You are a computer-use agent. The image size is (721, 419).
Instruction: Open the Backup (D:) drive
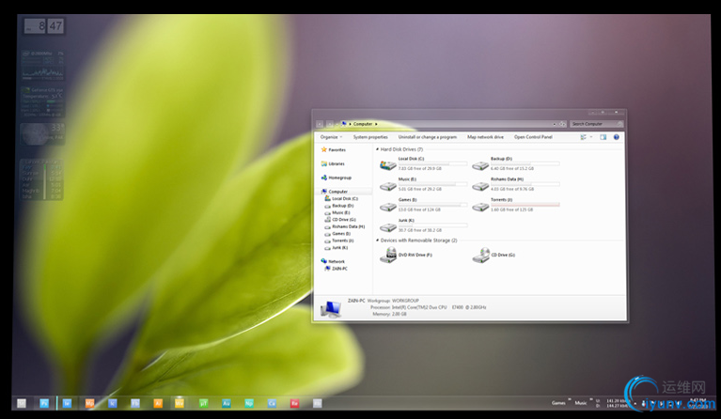click(x=480, y=164)
